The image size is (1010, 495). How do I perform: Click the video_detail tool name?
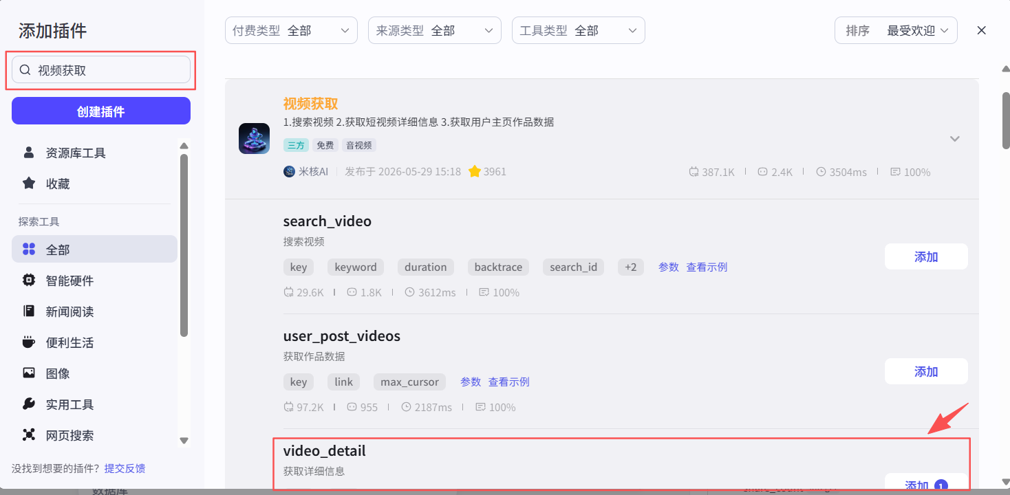[325, 451]
